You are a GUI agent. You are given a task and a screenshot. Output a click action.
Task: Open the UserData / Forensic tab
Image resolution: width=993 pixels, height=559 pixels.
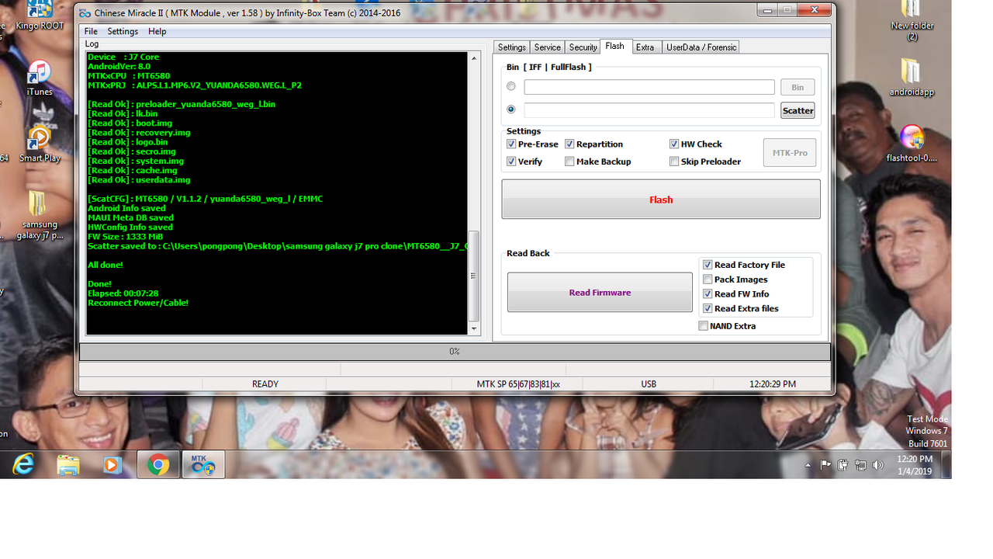click(701, 47)
